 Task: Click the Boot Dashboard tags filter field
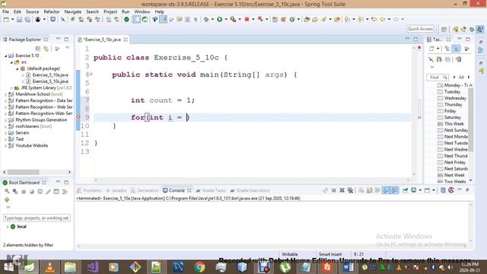(x=37, y=218)
